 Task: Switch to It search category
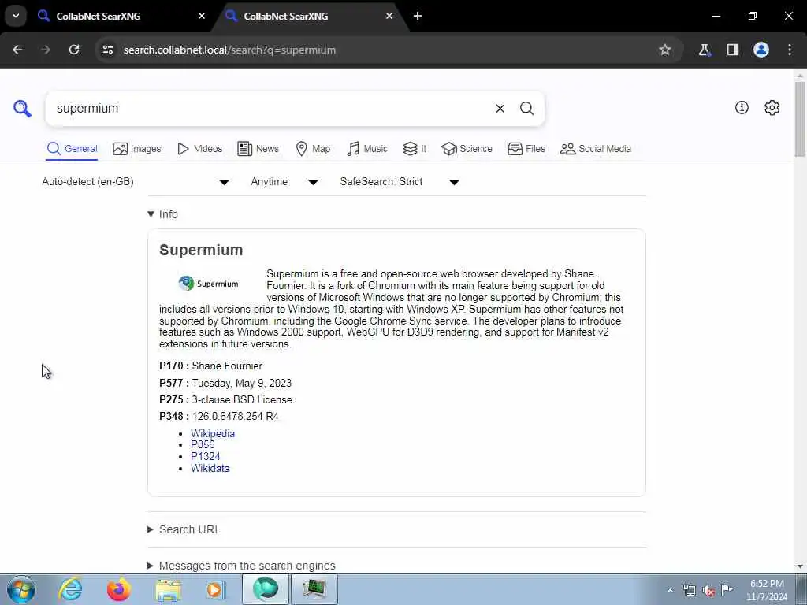[x=415, y=149]
